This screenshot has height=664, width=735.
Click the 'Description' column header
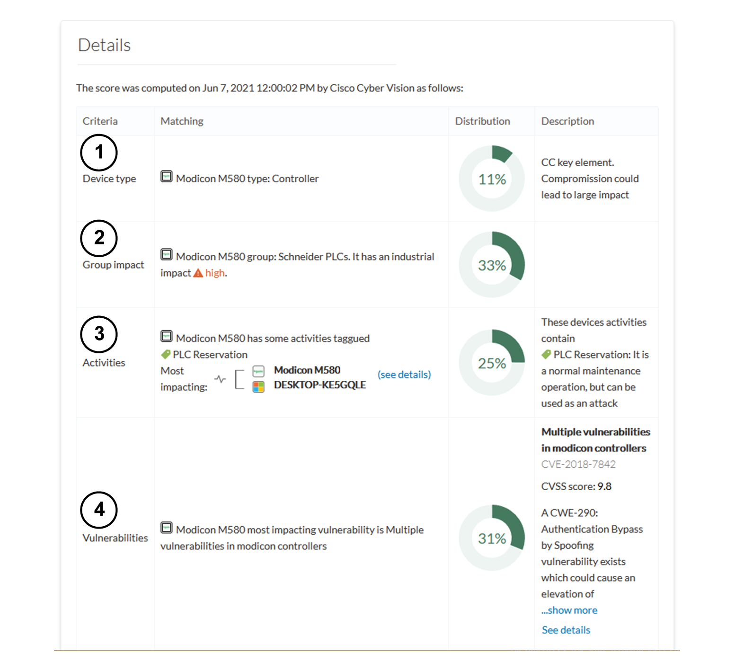coord(567,121)
